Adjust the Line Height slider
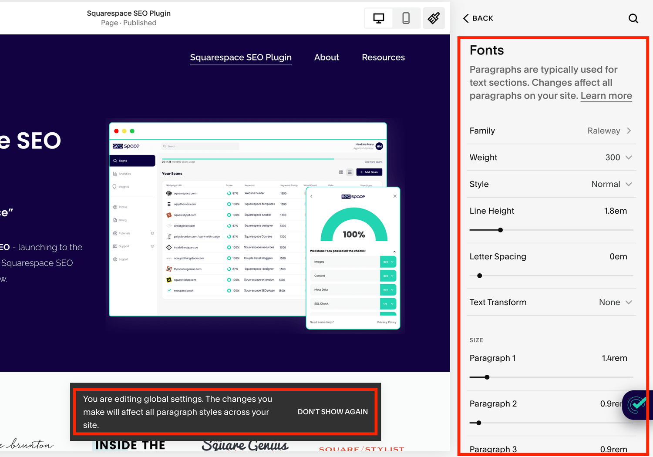Image resolution: width=653 pixels, height=457 pixels. click(500, 230)
